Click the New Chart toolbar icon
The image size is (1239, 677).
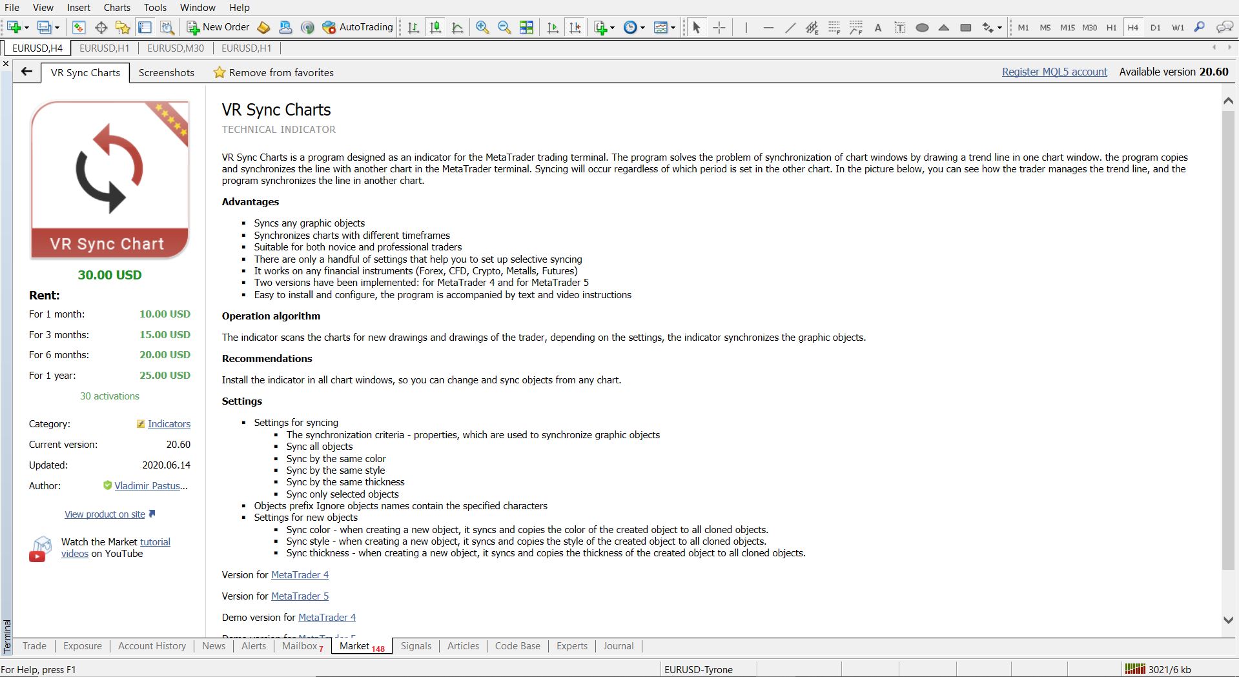(x=14, y=27)
